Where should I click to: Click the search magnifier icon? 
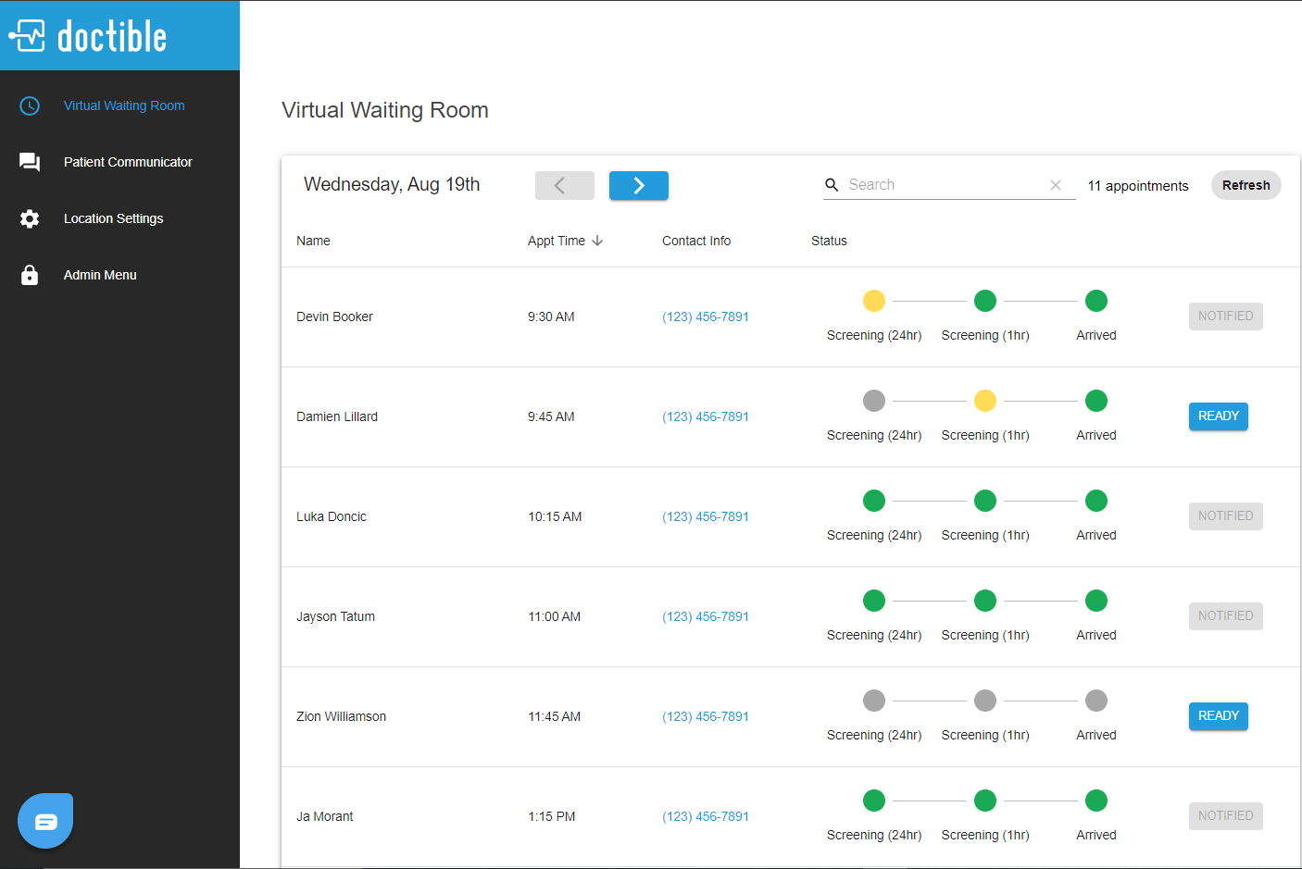pos(832,185)
